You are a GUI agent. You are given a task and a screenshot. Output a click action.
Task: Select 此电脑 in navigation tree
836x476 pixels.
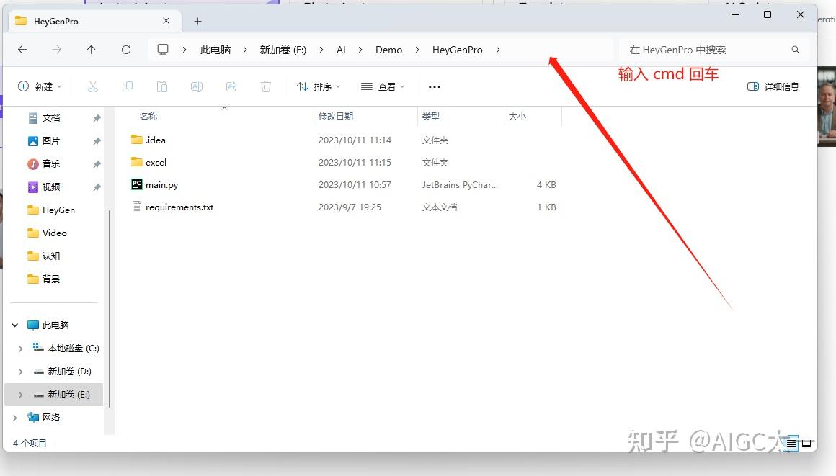(55, 325)
